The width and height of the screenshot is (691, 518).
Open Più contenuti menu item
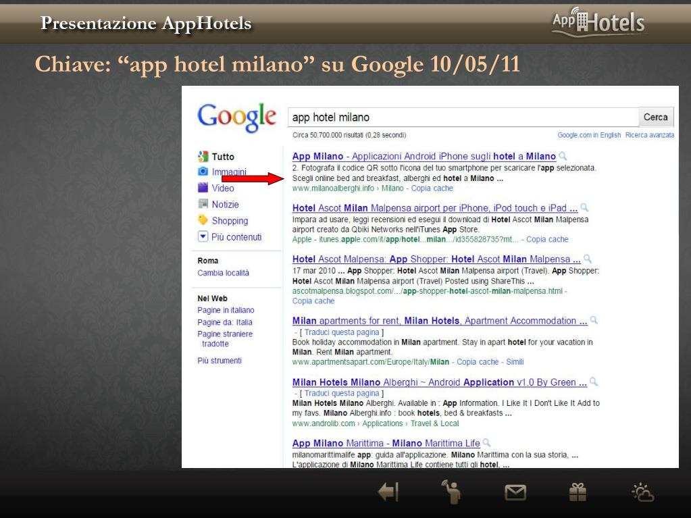pyautogui.click(x=236, y=237)
